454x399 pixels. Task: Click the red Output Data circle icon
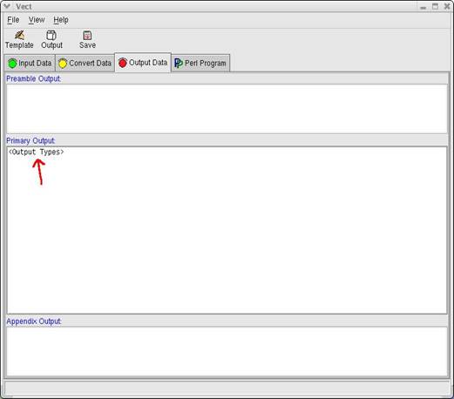[x=123, y=63]
